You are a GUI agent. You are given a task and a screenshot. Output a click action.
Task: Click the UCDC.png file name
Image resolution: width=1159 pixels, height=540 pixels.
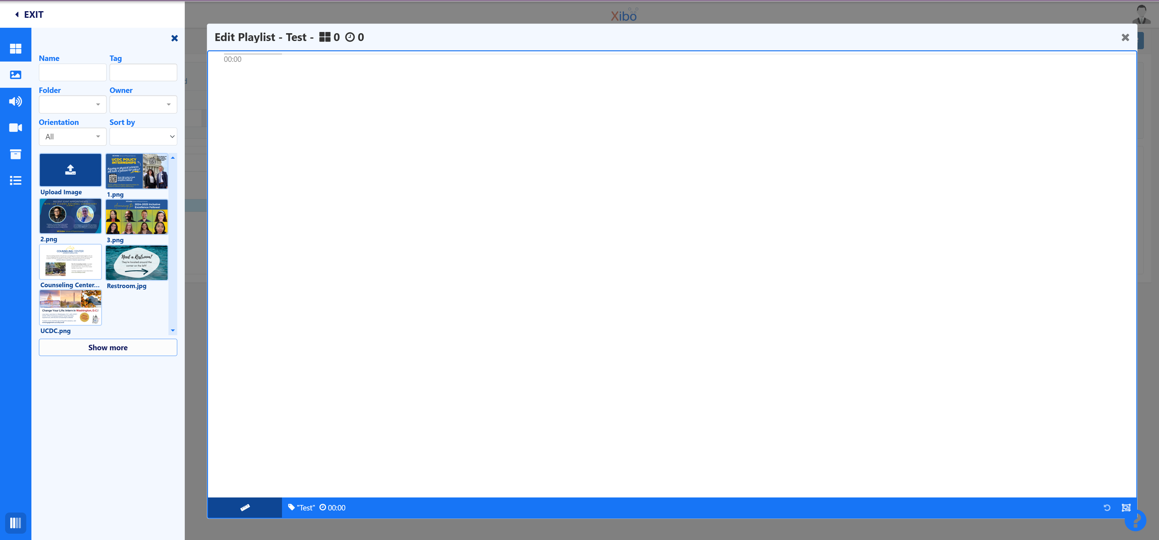[x=55, y=331]
